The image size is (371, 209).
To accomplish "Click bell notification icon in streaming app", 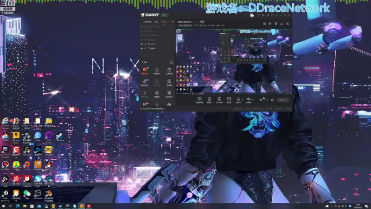I will (x=281, y=24).
